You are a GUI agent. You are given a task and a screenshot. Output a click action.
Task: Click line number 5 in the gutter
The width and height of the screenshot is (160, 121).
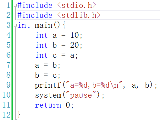tap(8, 45)
